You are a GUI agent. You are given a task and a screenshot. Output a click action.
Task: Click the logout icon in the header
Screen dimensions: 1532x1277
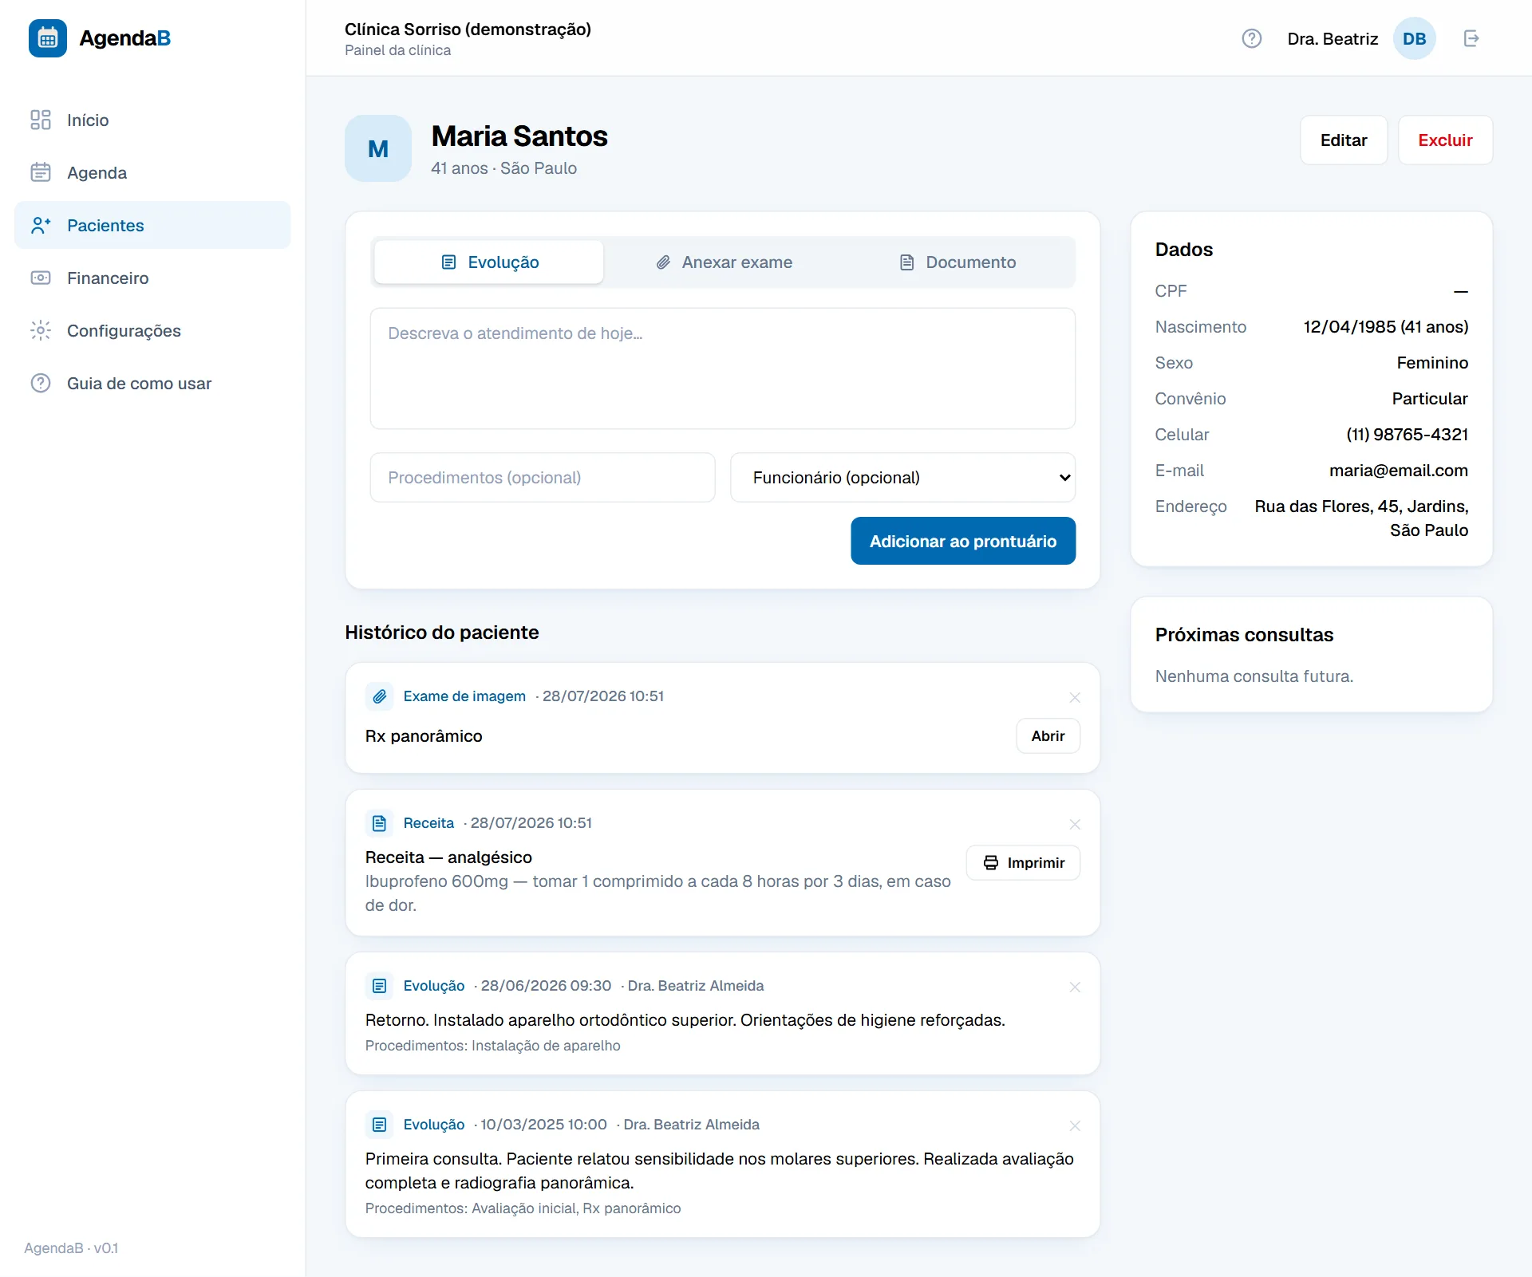[1472, 38]
